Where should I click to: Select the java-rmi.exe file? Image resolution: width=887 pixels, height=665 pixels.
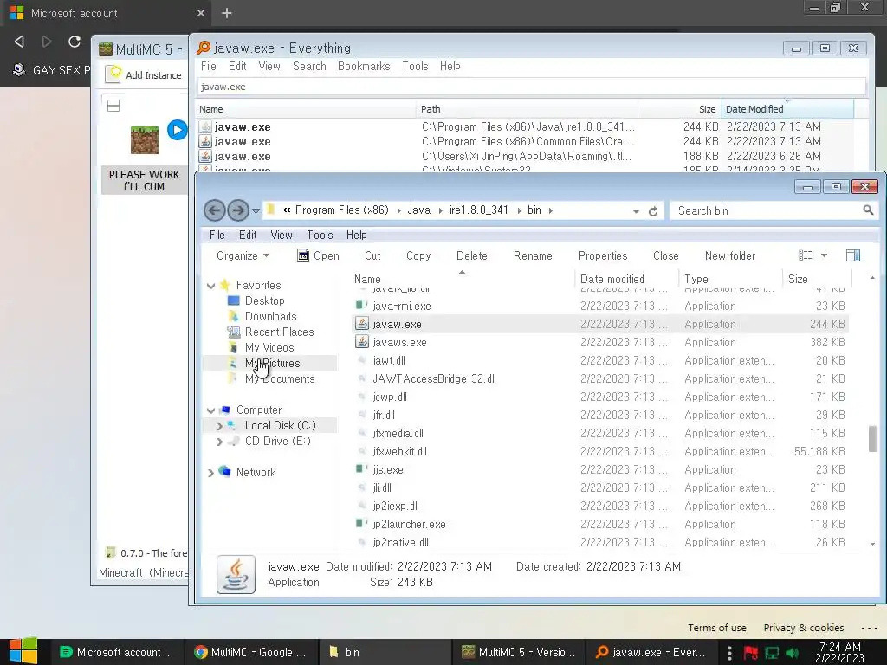pos(402,306)
